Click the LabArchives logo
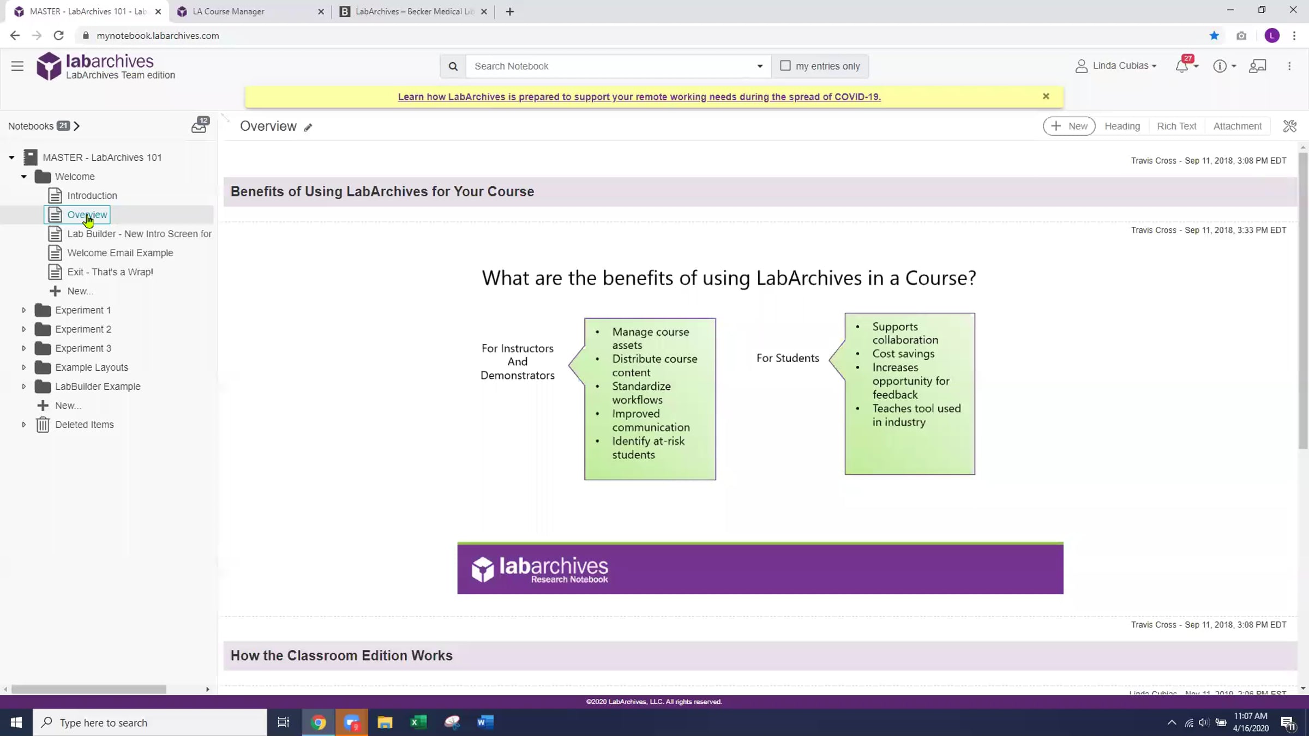Screen dimensions: 1309x736 pyautogui.click(x=106, y=66)
